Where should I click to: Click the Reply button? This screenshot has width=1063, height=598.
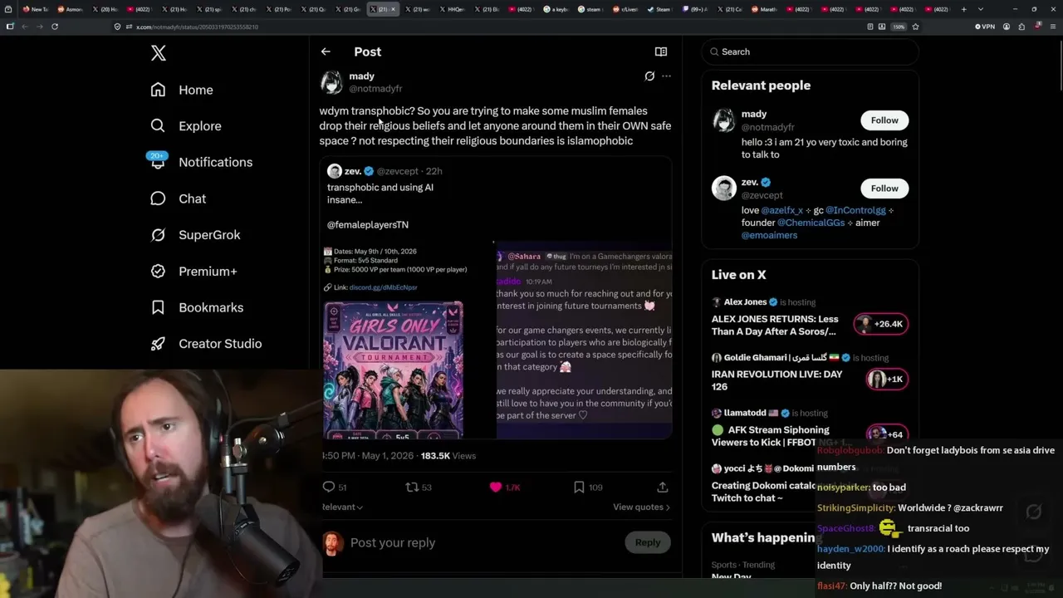[x=648, y=542]
